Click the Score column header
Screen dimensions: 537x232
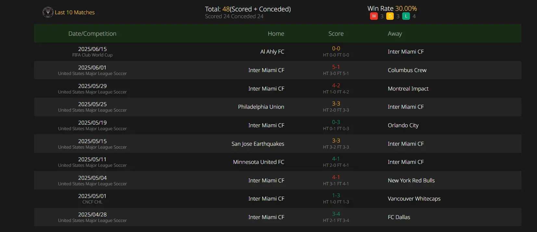click(x=336, y=33)
